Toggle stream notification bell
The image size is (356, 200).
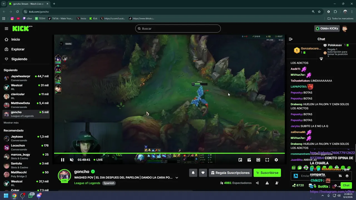(x=193, y=173)
